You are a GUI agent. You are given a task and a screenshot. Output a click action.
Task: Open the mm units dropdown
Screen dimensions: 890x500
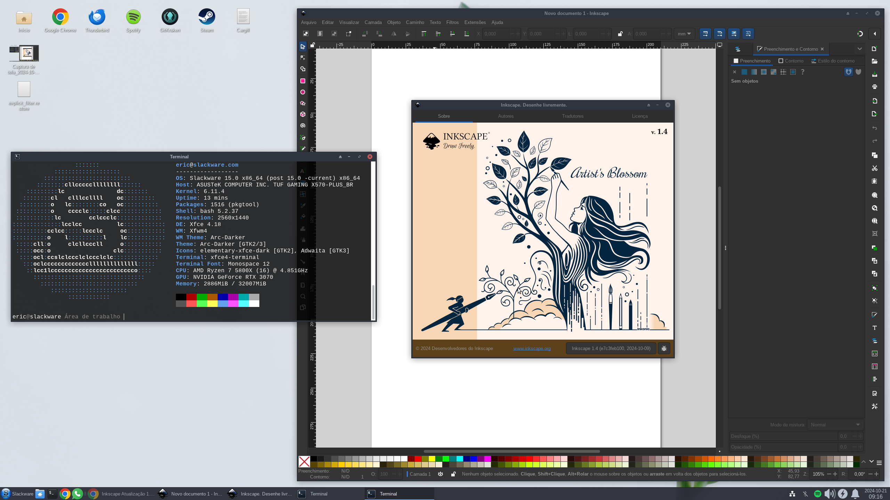[684, 34]
